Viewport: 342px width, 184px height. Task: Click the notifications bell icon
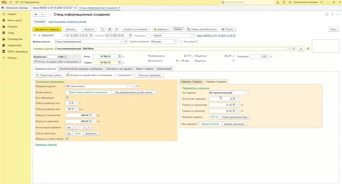pyautogui.click(x=278, y=2)
